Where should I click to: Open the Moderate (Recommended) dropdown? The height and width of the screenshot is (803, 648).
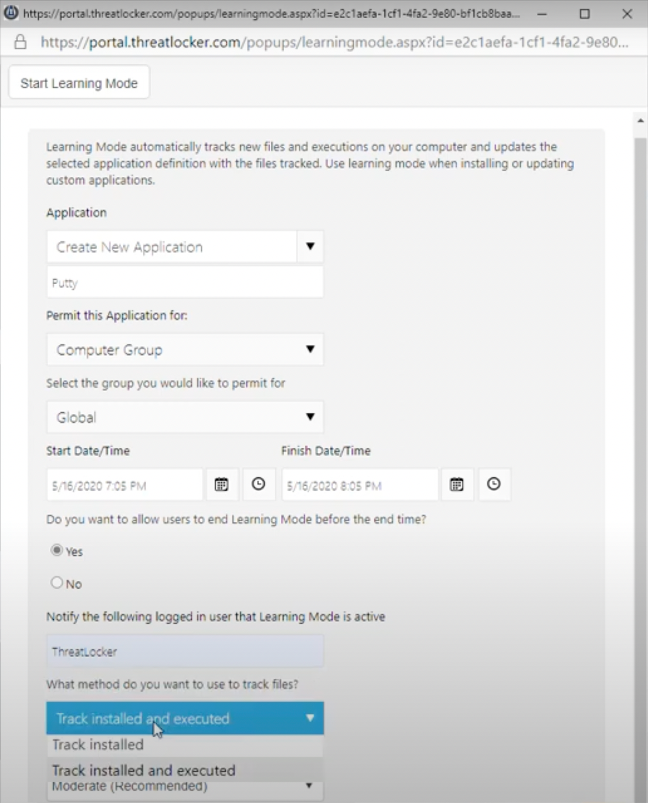(185, 789)
